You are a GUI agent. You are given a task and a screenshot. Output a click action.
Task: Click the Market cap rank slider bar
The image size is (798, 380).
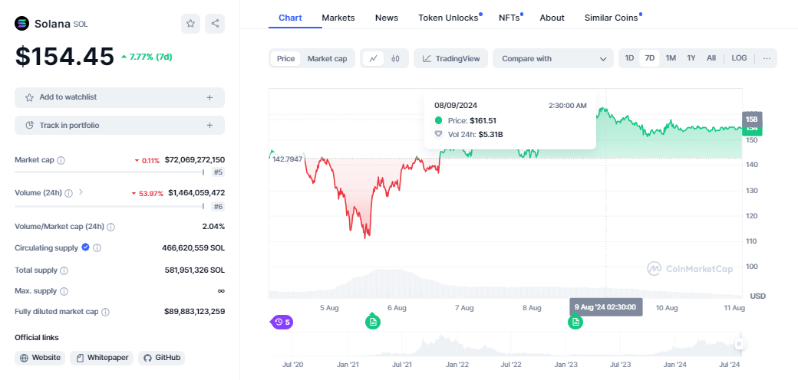(110, 172)
